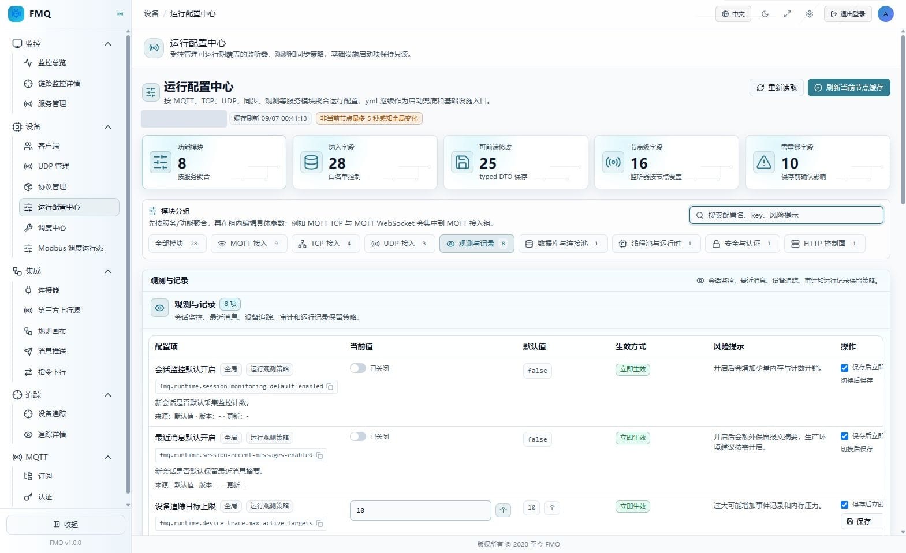906x553 pixels.
Task: Select the TCP 接入 module tab
Action: [326, 244]
